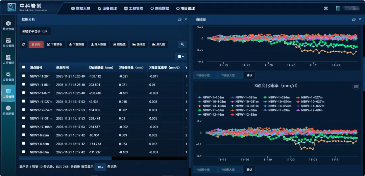The width and height of the screenshot is (365, 176).
Task: Click the refresh icon in the toolbar
Action: (x=23, y=44)
